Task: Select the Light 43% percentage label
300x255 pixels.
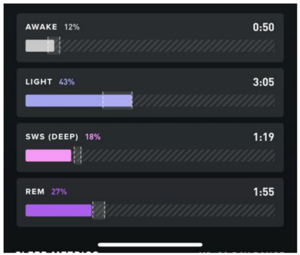Action: 67,82
